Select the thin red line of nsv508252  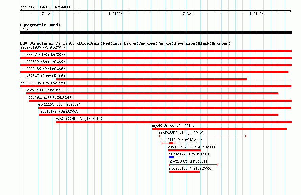coord(203,136)
